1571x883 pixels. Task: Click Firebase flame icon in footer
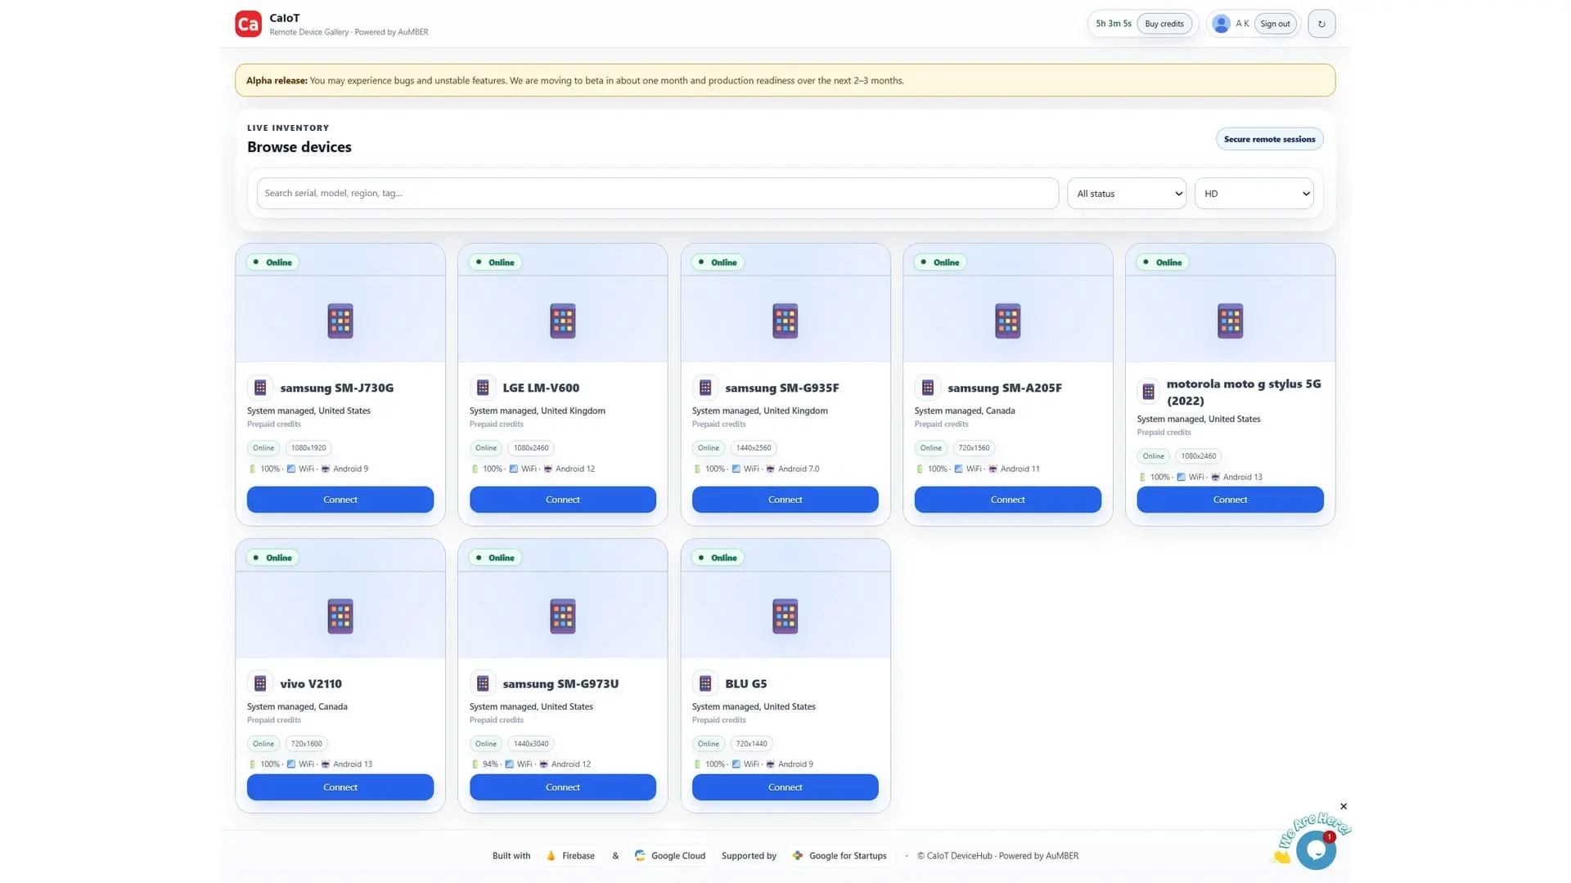click(x=551, y=855)
